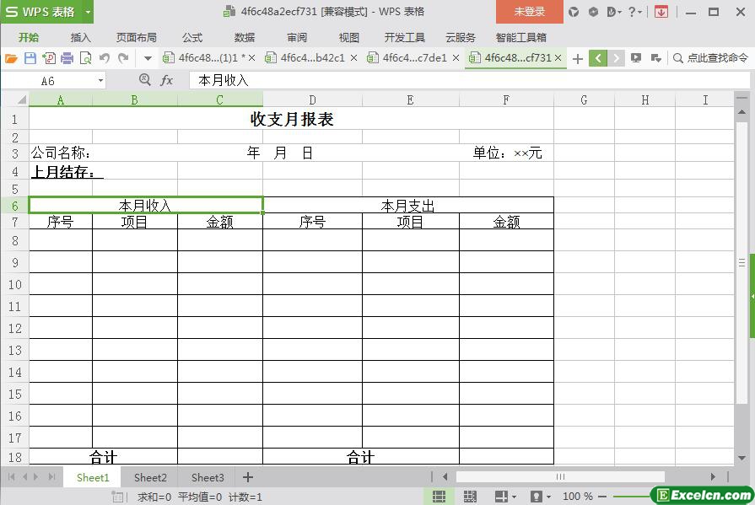The width and height of the screenshot is (755, 505).
Task: Add a new document tab with plus
Action: pyautogui.click(x=578, y=59)
